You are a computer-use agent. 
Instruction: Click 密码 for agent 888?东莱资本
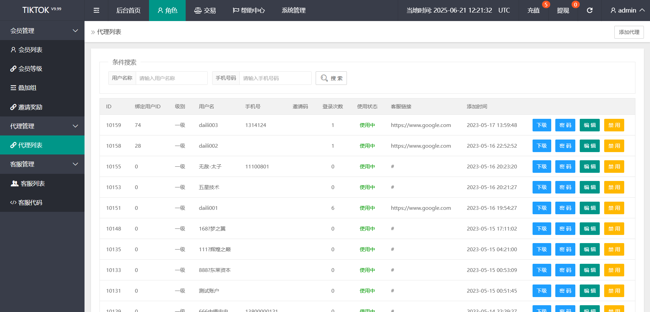(565, 270)
